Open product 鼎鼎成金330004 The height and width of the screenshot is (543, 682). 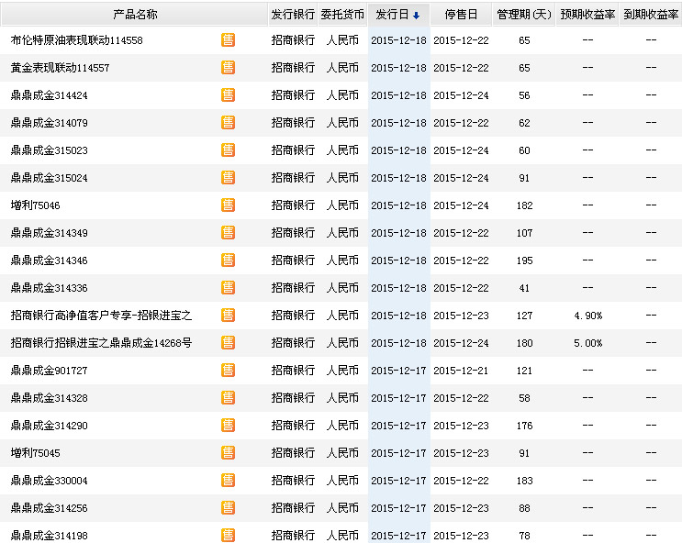click(x=50, y=481)
